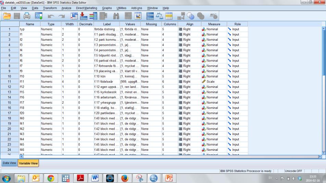The height and width of the screenshot is (183, 326).
Task: Open a data document via folder icon
Action: (7, 16)
